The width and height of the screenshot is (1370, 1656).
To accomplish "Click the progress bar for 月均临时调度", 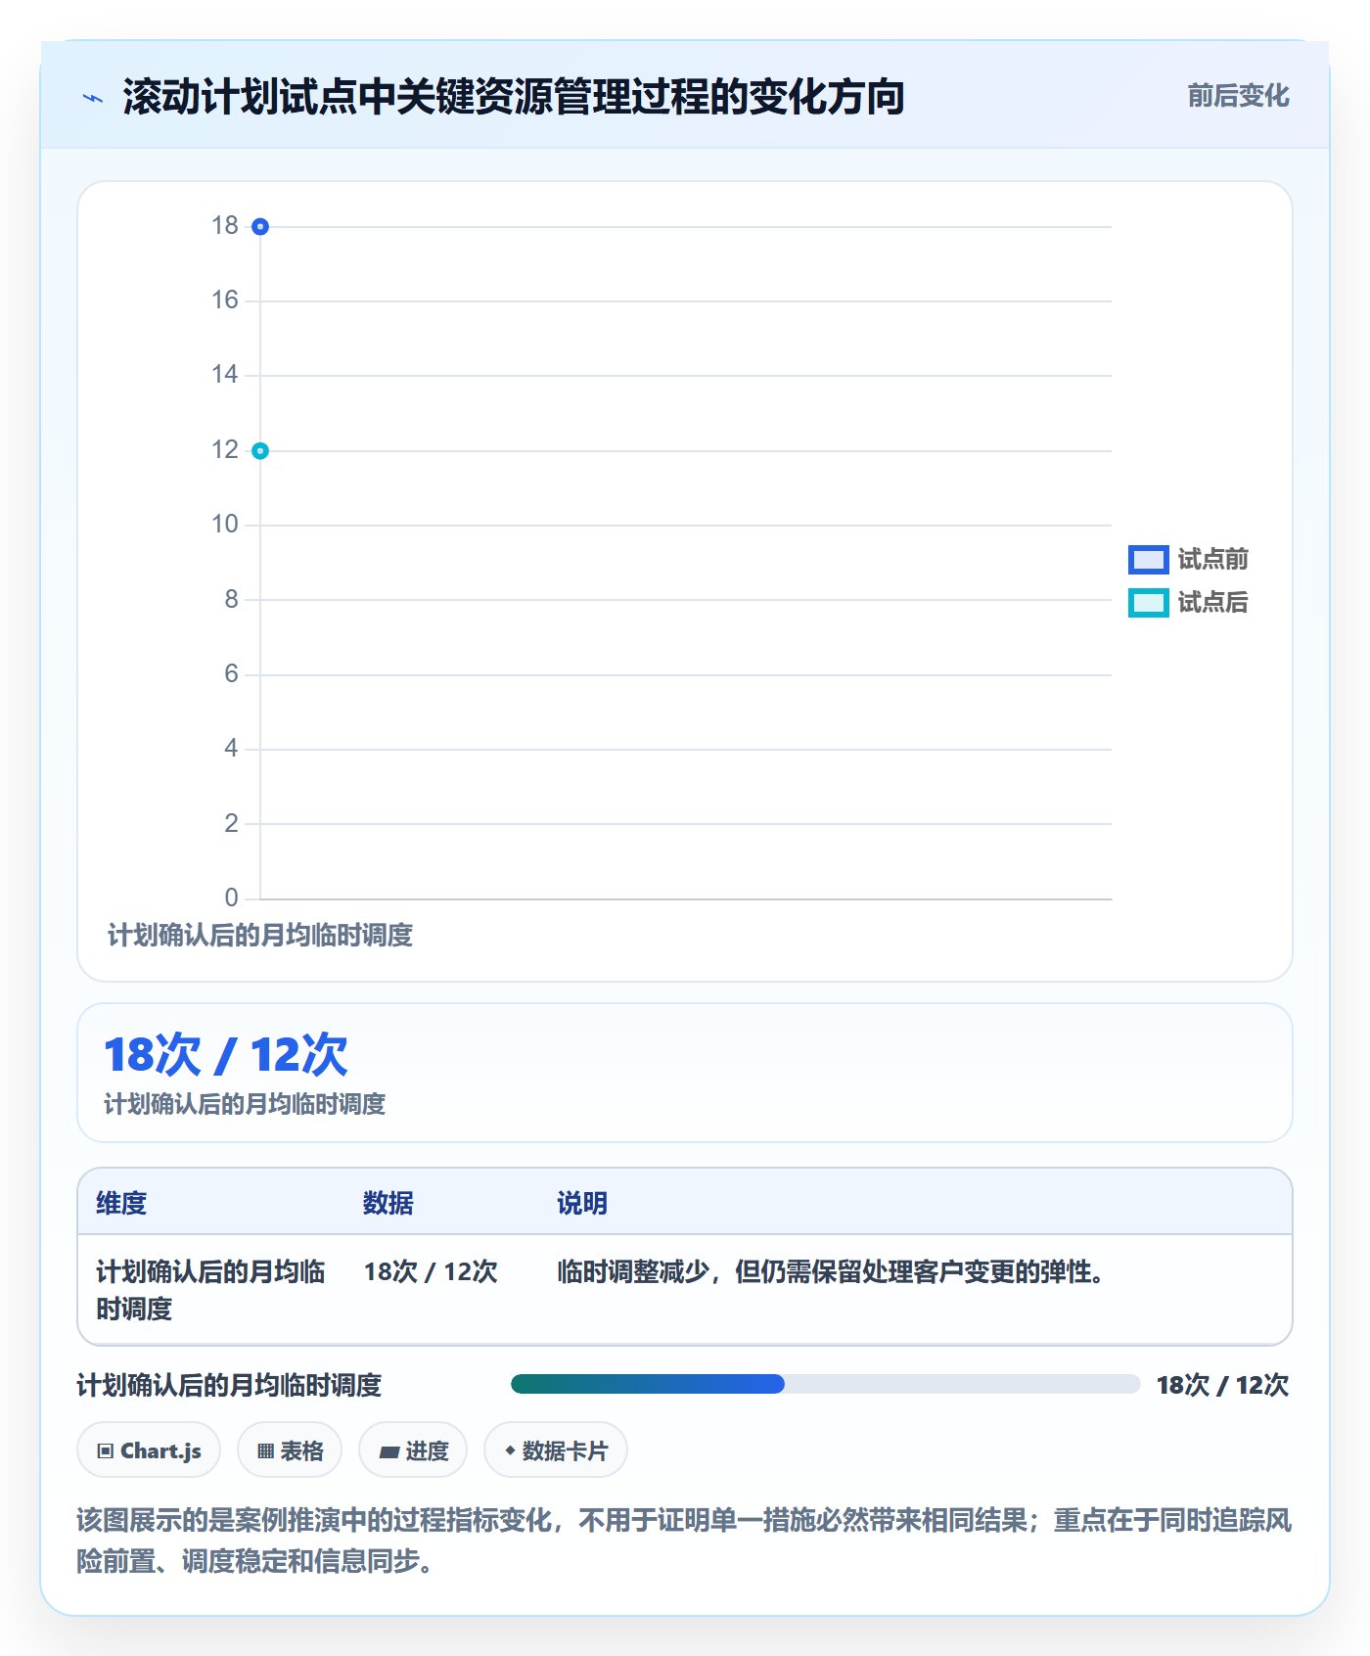I will (x=825, y=1384).
